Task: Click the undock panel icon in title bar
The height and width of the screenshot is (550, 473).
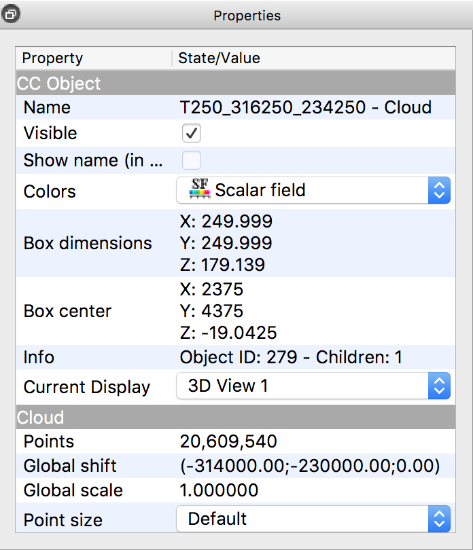Action: pyautogui.click(x=12, y=14)
